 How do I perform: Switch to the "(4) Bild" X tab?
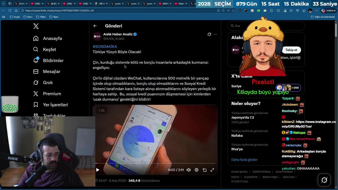click(53, 4)
